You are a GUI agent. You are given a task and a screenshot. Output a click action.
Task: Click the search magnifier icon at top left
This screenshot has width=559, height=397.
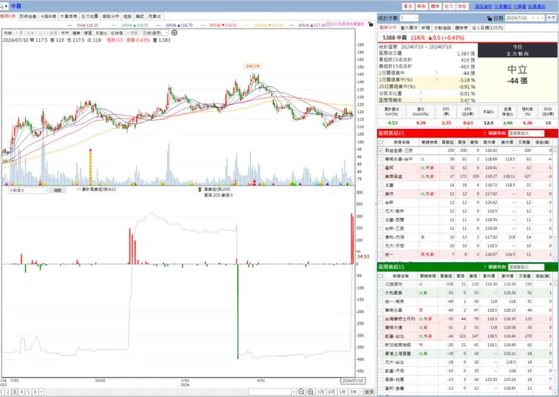click(x=2, y=6)
